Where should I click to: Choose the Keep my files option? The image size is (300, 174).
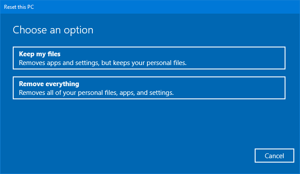tap(149, 58)
